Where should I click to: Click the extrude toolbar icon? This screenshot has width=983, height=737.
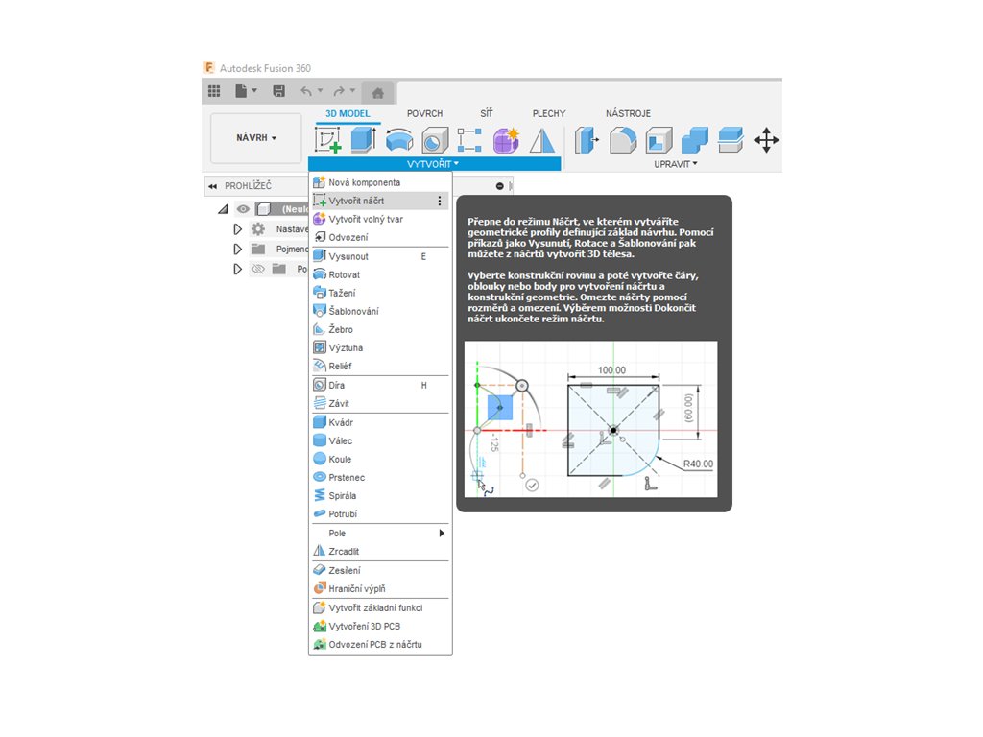363,140
